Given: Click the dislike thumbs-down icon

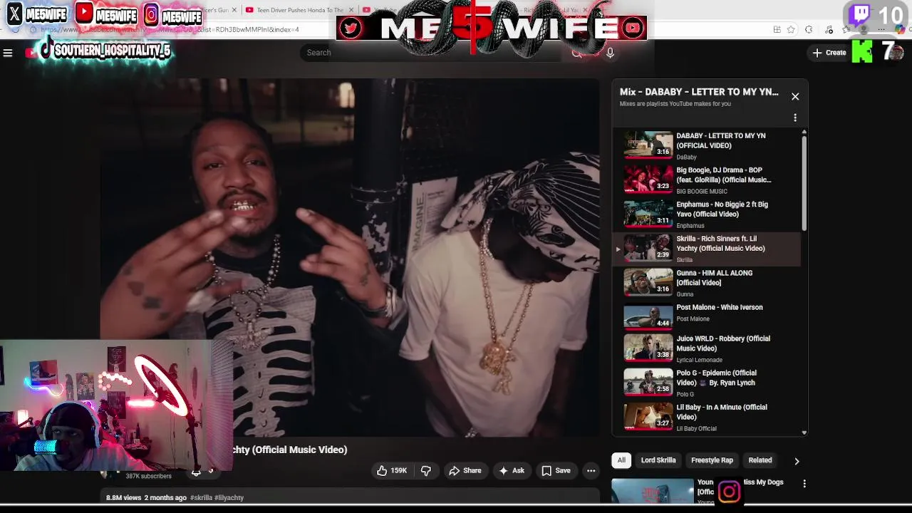Looking at the screenshot, I should [426, 471].
